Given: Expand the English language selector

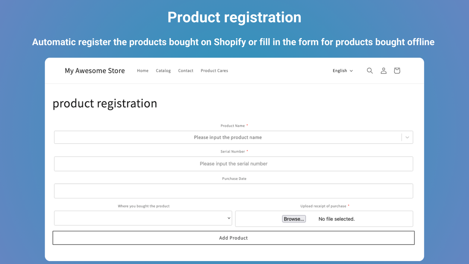Looking at the screenshot, I should click(342, 70).
